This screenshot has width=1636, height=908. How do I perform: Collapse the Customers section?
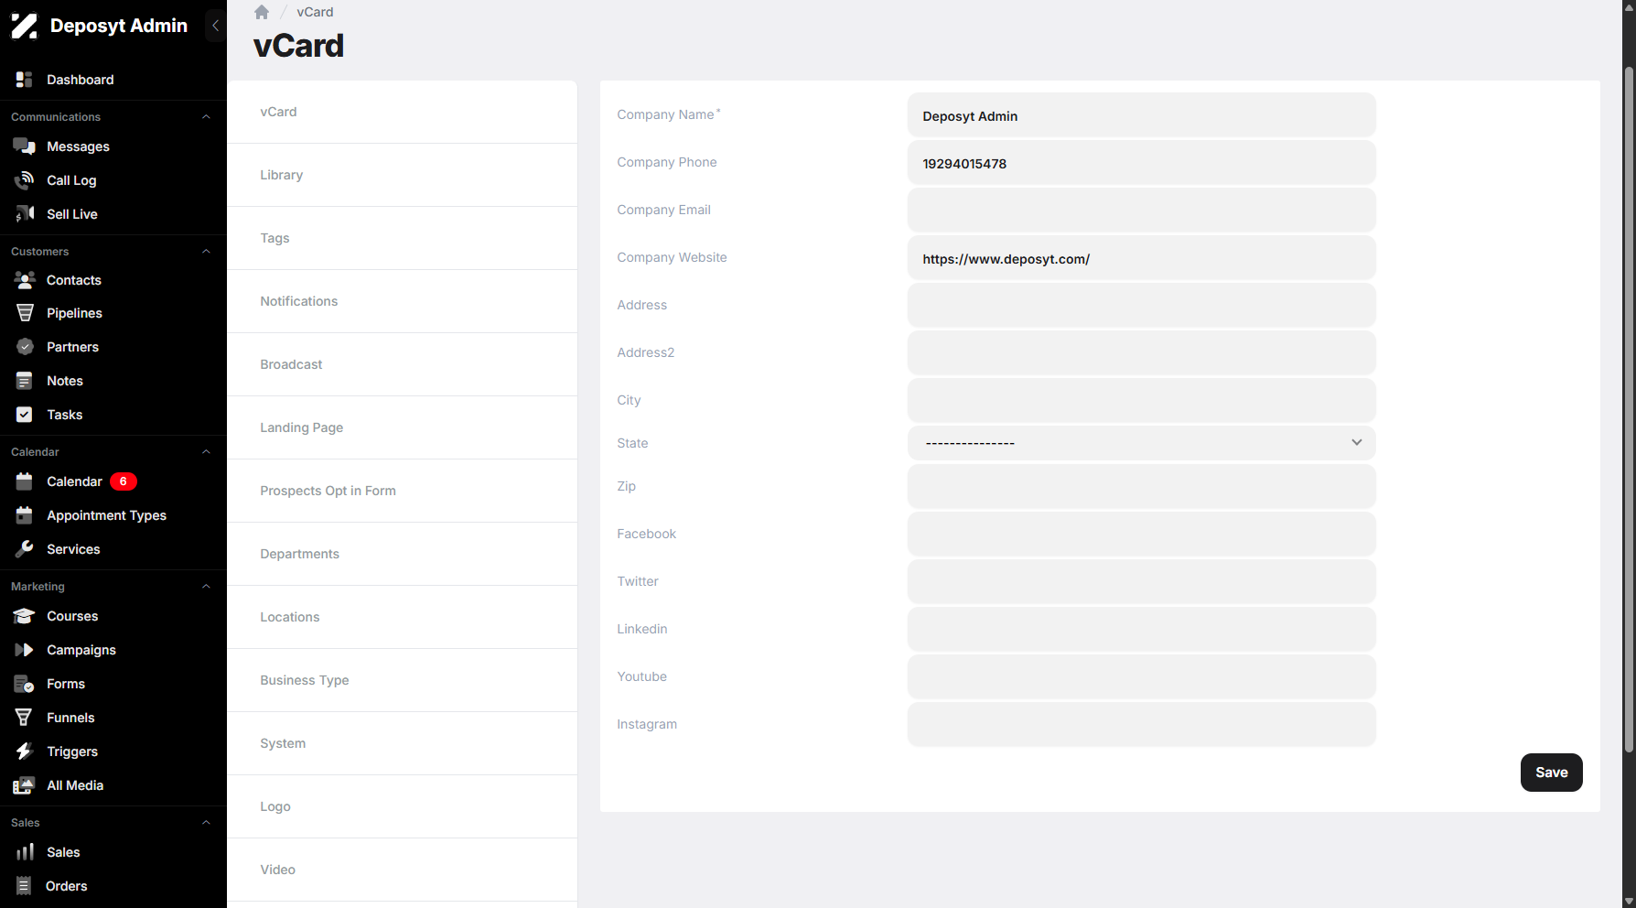[x=206, y=252]
